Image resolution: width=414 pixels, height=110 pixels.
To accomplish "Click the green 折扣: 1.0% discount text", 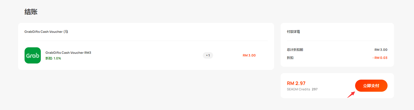I will point(53,58).
